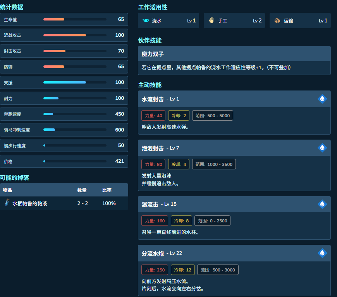Image resolution: width=337 pixels, height=297 pixels.
Task: Click the 支援 blue stat bar
Action: pos(75,82)
